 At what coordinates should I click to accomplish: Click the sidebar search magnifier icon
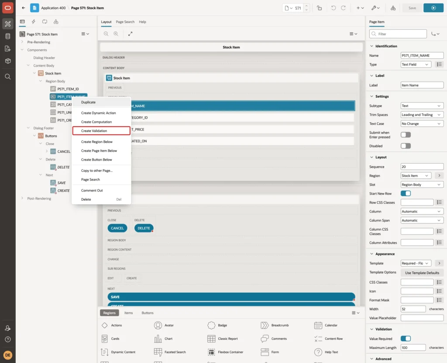click(8, 77)
